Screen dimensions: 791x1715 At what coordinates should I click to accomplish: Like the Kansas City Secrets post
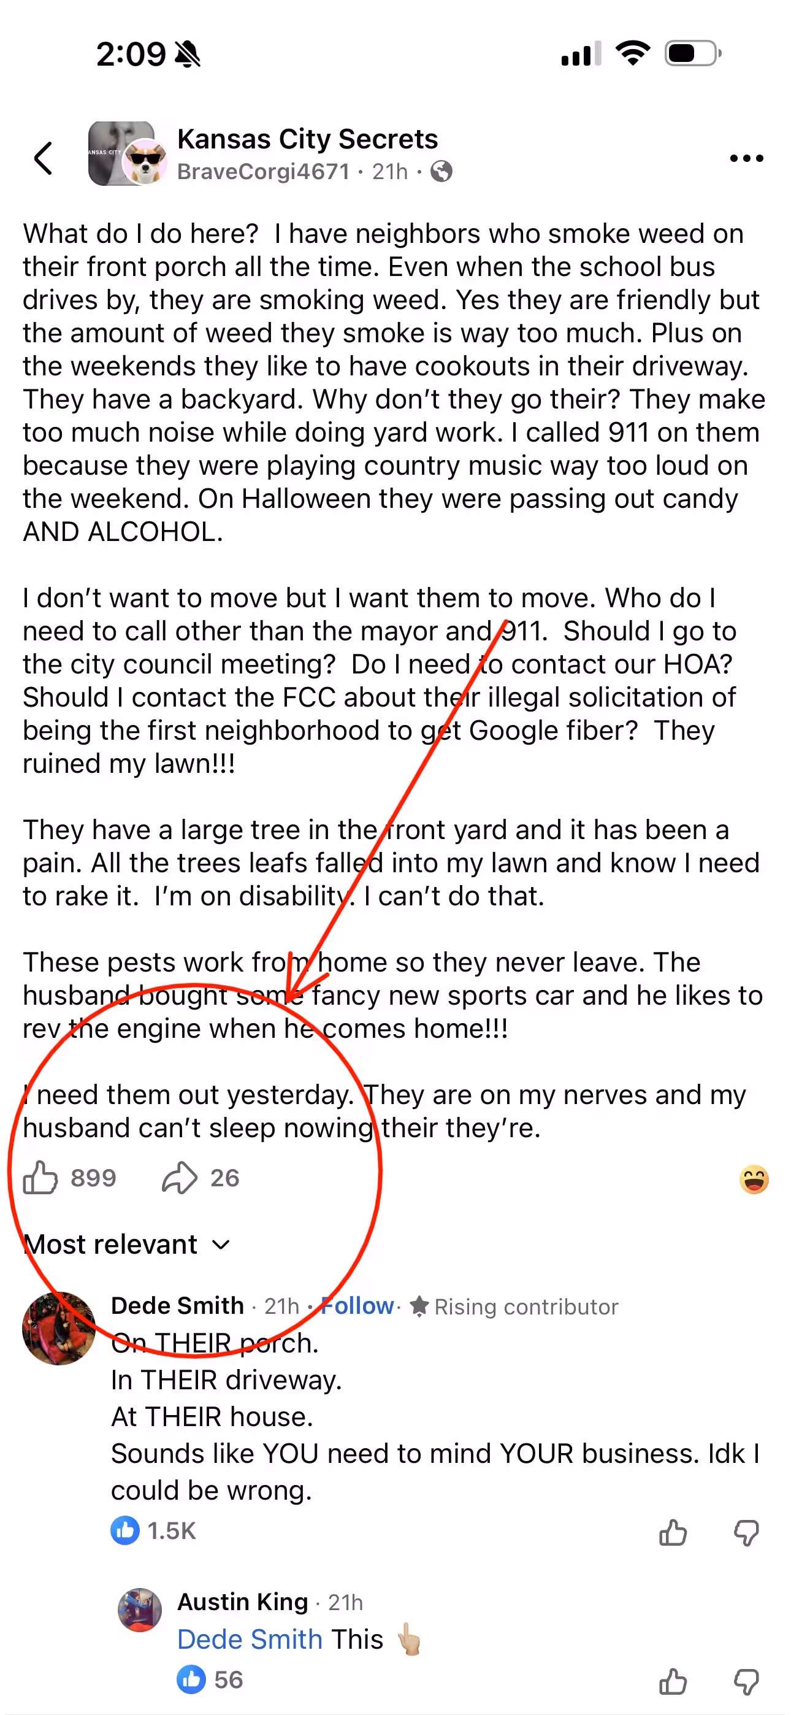[x=40, y=1178]
